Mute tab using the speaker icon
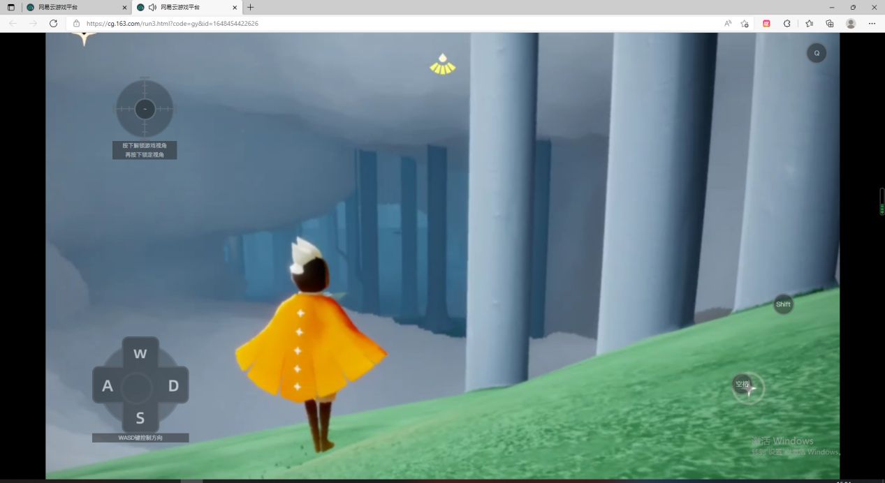The height and width of the screenshot is (483, 885). (152, 7)
